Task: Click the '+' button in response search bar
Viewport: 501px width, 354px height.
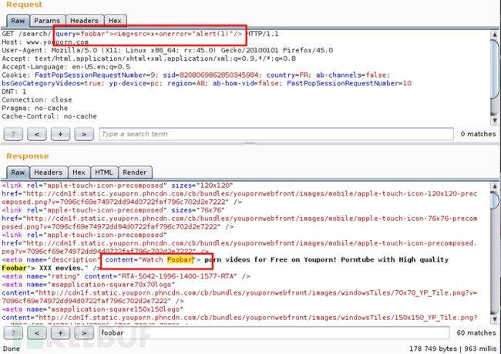Action: click(60, 333)
